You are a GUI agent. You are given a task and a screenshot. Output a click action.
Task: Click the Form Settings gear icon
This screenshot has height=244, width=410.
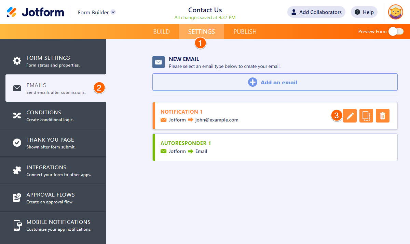(x=17, y=61)
